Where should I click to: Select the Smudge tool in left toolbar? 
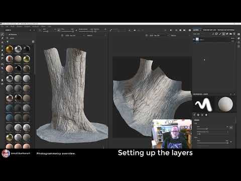click(x=2, y=50)
